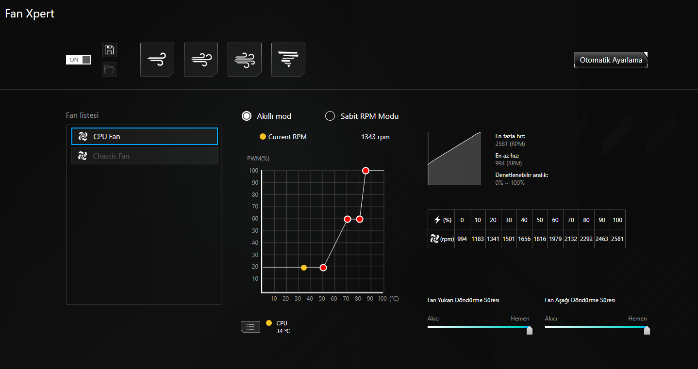698x369 pixels.
Task: Click the 1501 rpm cell in the table
Action: tap(509, 239)
